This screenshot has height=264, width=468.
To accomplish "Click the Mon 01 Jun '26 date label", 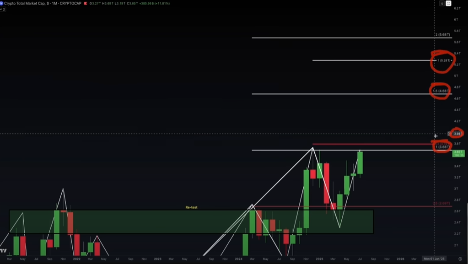I will pos(434,259).
